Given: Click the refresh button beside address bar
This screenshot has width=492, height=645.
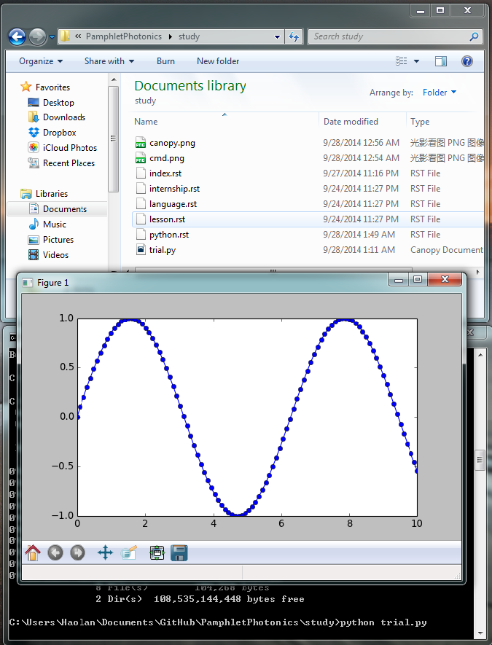Looking at the screenshot, I should (294, 36).
